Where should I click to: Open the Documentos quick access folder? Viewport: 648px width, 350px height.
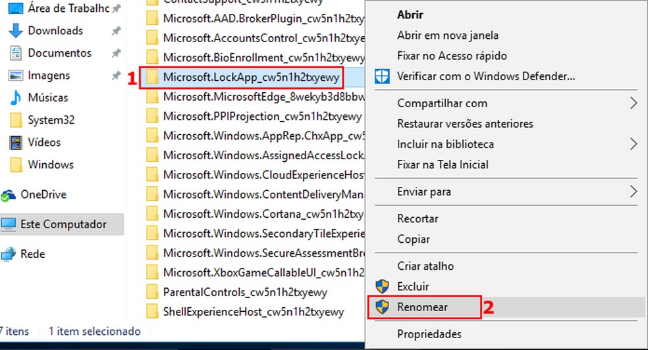tap(59, 53)
